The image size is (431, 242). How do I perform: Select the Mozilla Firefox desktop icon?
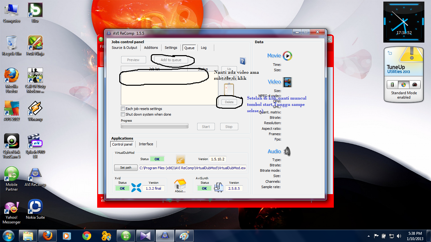point(12,81)
